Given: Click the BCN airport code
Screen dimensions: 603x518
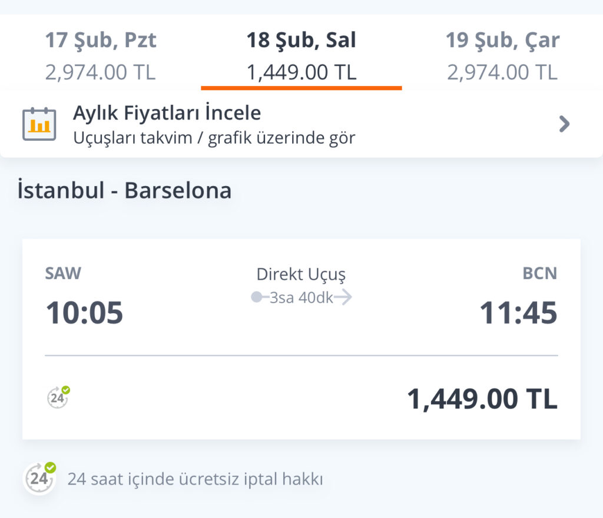Looking at the screenshot, I should point(539,273).
